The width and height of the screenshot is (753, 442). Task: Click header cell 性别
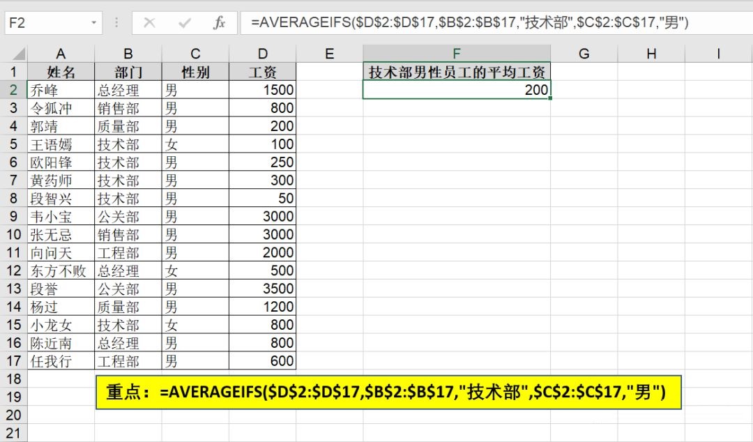(x=195, y=72)
